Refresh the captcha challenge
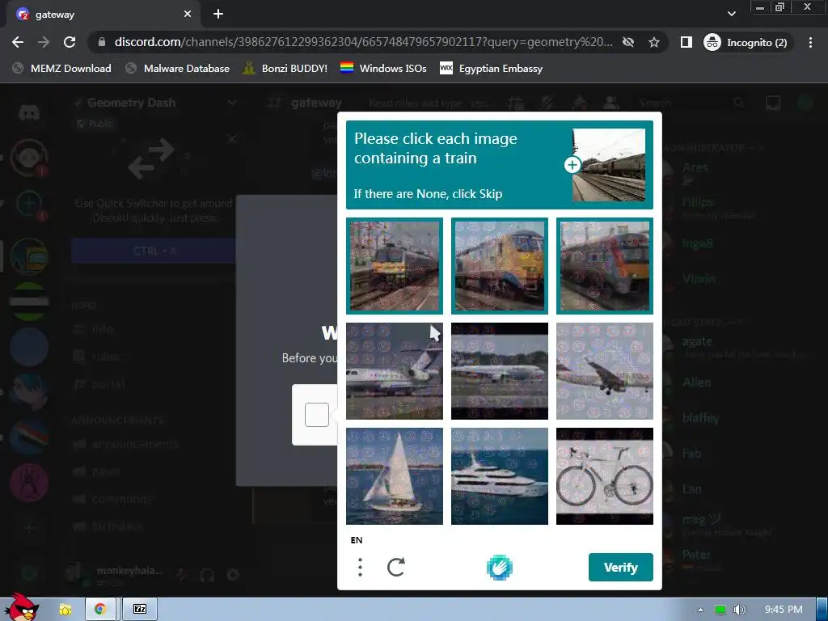828x621 pixels. [x=396, y=567]
